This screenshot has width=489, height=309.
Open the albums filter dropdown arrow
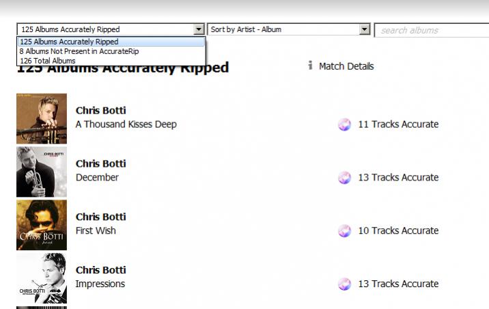coord(199,30)
